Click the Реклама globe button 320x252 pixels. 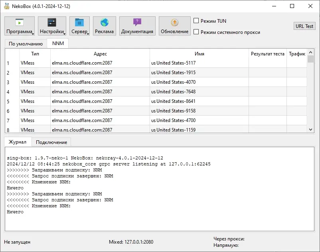click(x=104, y=26)
